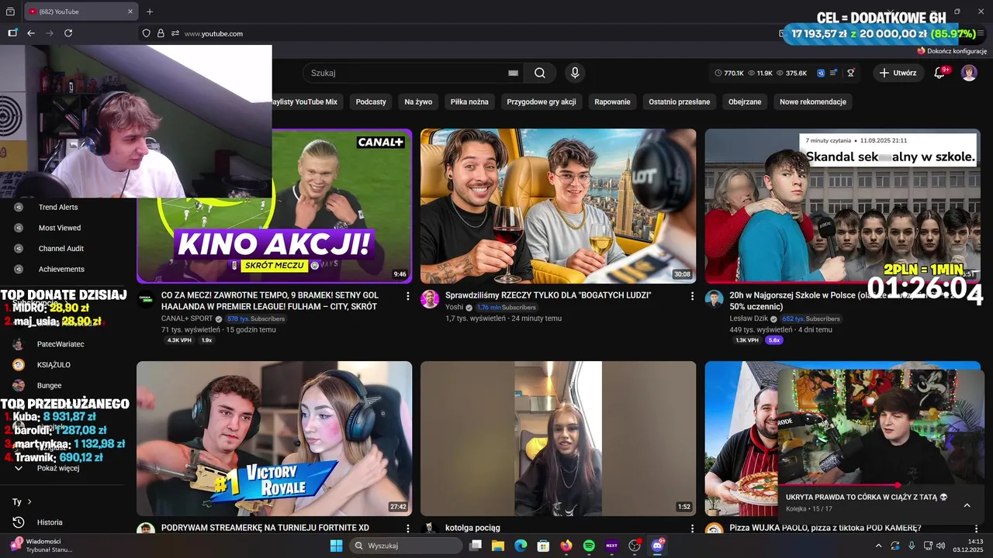
Task: Switch to Firefox on the taskbar
Action: coord(566,546)
